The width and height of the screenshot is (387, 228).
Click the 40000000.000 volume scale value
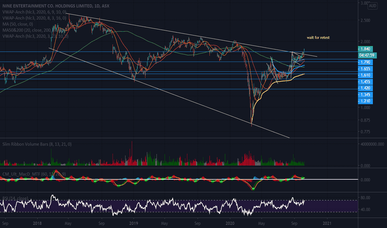(x=372, y=144)
